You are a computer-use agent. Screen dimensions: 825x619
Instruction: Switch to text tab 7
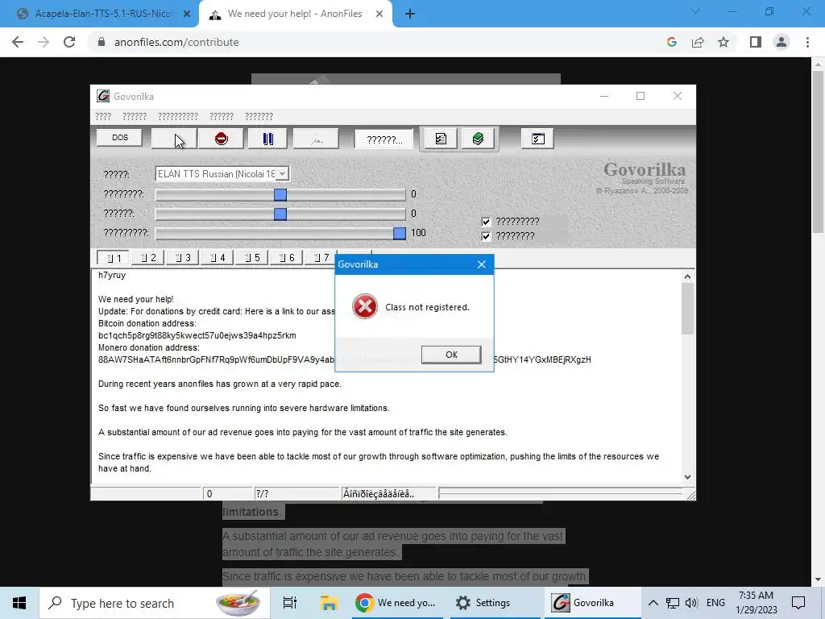(319, 257)
